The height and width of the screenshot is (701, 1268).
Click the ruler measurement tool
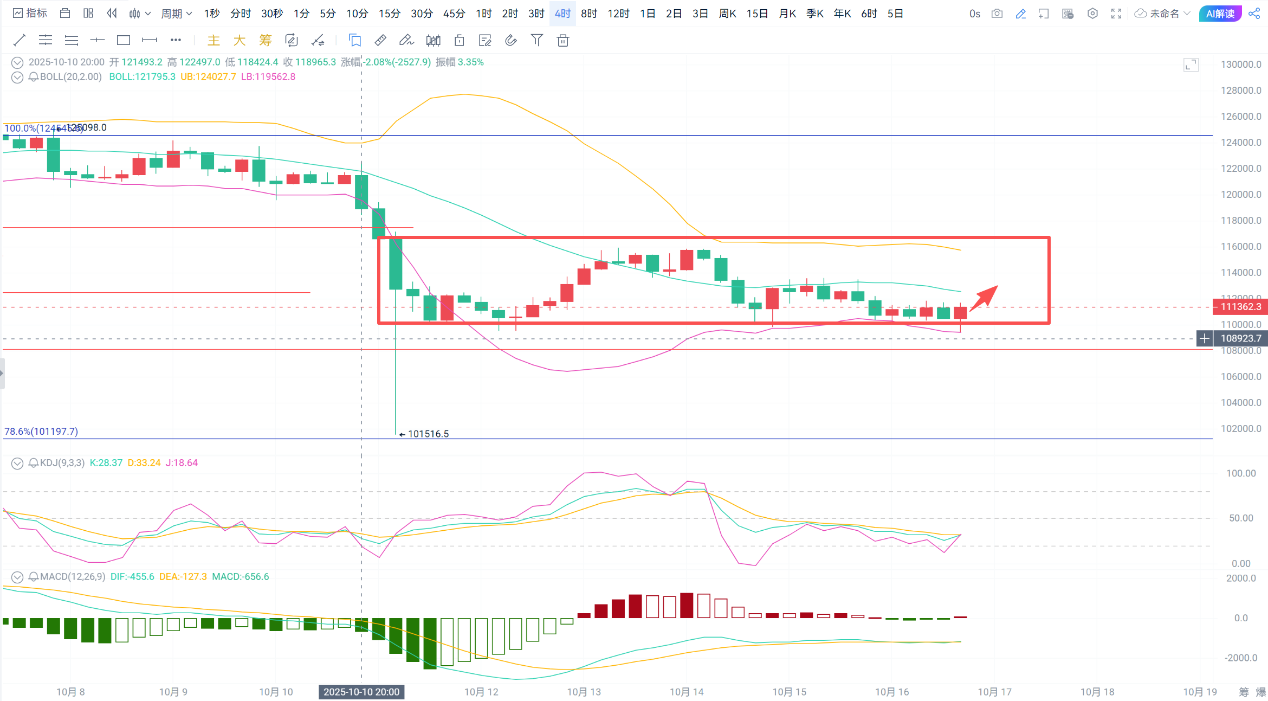380,40
